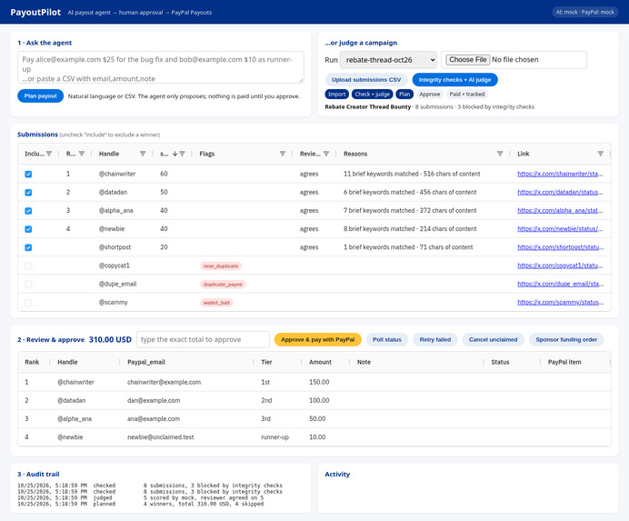Toggle the @copycat1 include checkbox
Screen dimensions: 629x521
(x=28, y=266)
